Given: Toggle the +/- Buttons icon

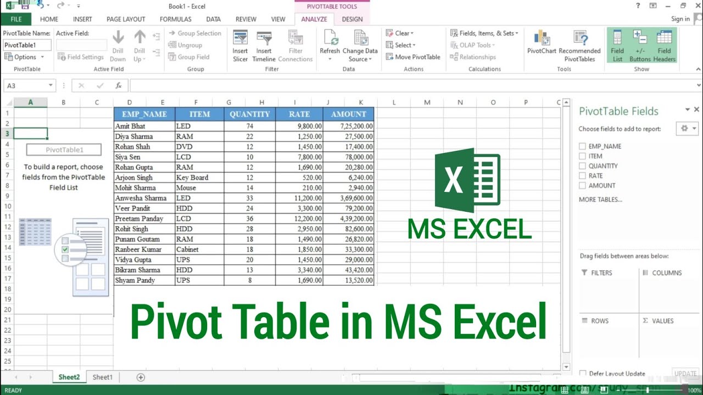Looking at the screenshot, I should click(640, 46).
